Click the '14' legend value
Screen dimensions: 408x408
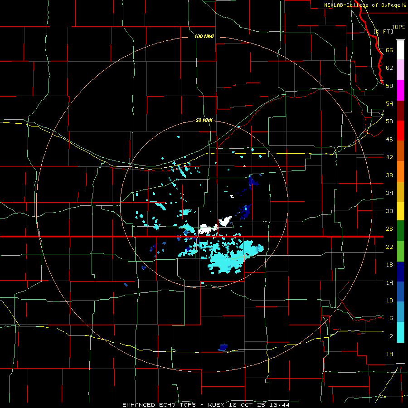389,282
